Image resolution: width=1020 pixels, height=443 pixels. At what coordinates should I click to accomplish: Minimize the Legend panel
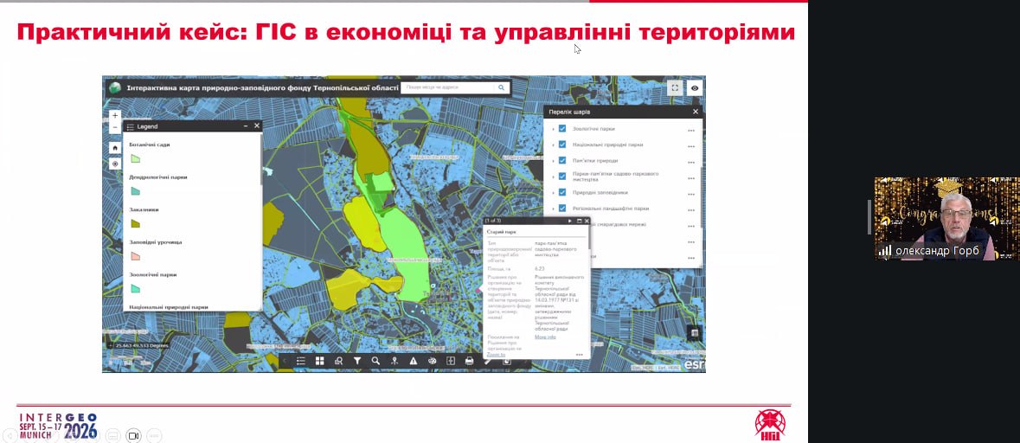[245, 126]
